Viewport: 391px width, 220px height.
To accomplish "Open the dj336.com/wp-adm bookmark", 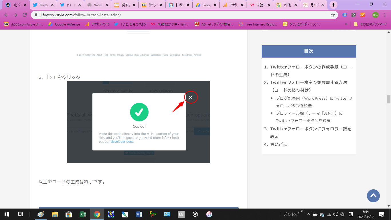I will pyautogui.click(x=23, y=24).
